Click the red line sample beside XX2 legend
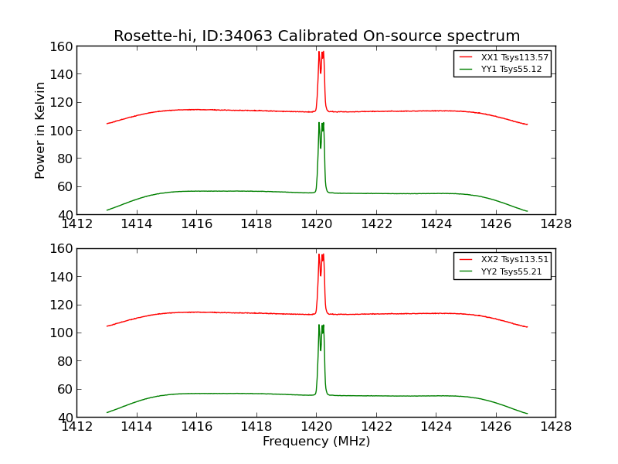The width and height of the screenshot is (618, 464). pyautogui.click(x=466, y=260)
